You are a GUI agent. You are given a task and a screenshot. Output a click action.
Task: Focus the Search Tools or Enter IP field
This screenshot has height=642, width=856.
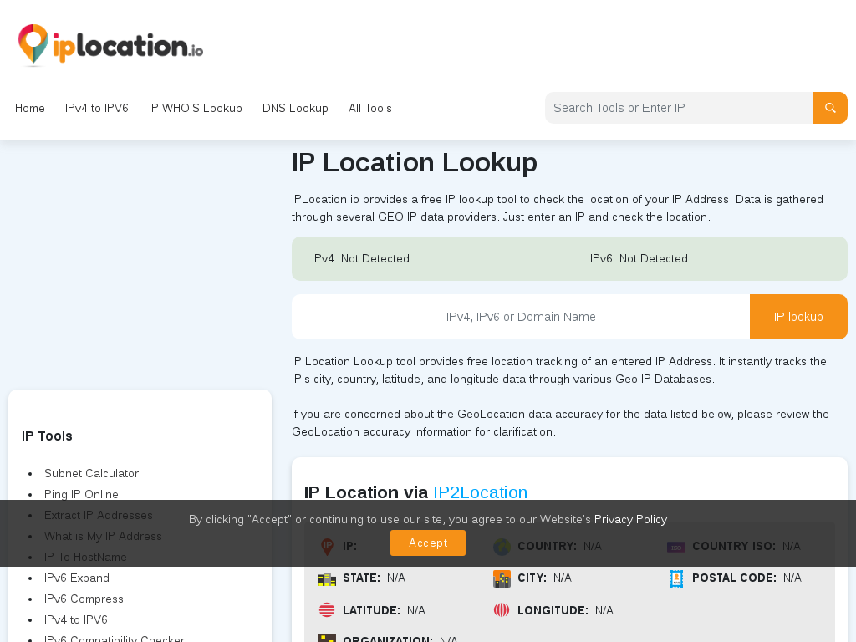[679, 108]
